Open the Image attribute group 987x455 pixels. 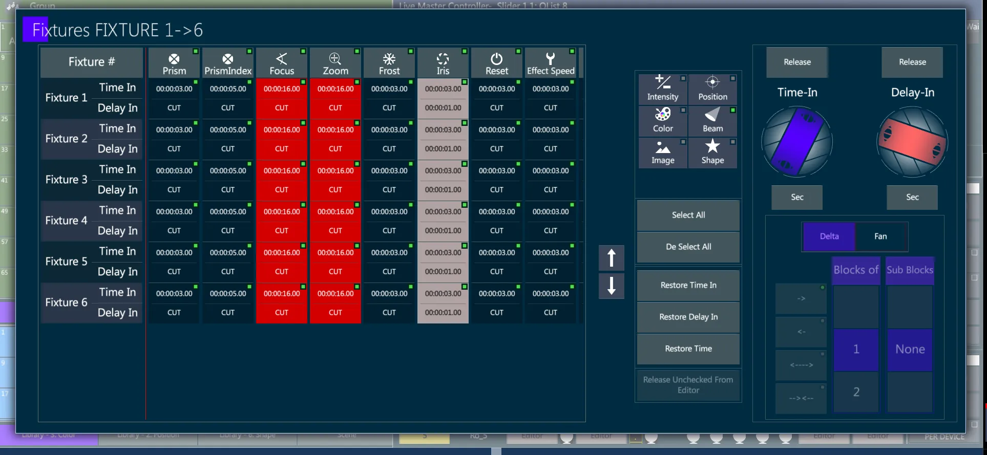pyautogui.click(x=663, y=153)
